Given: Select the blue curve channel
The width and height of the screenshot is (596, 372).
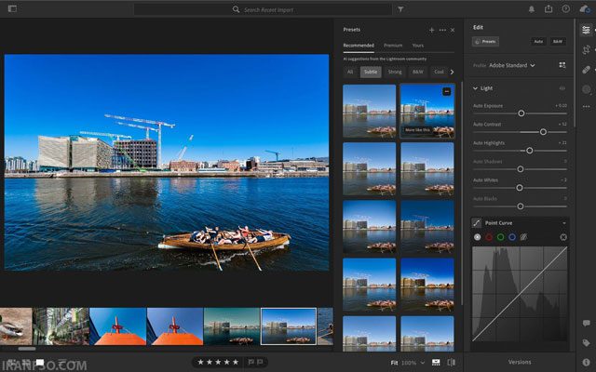Looking at the screenshot, I should (x=512, y=237).
